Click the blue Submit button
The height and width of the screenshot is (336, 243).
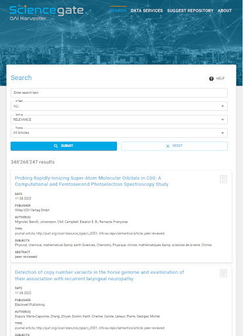[64, 146]
